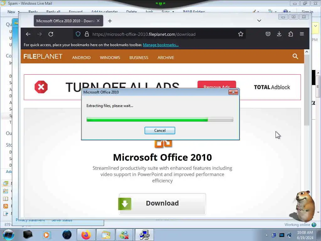Click Sign in in Windows Live Mail
Screen dimensions: 321x241
coord(307,12)
